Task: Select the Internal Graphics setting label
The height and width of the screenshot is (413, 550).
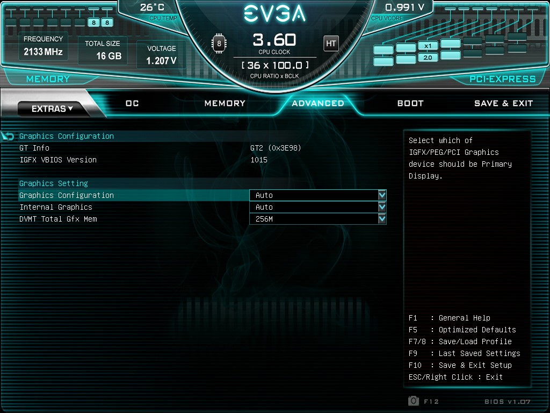Action: [x=56, y=207]
